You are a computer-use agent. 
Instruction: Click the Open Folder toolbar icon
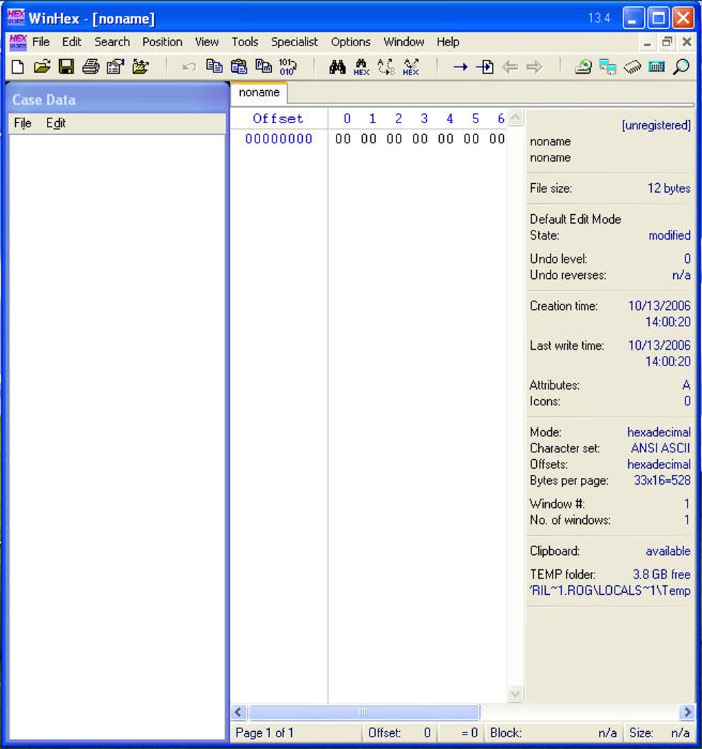pyautogui.click(x=140, y=67)
